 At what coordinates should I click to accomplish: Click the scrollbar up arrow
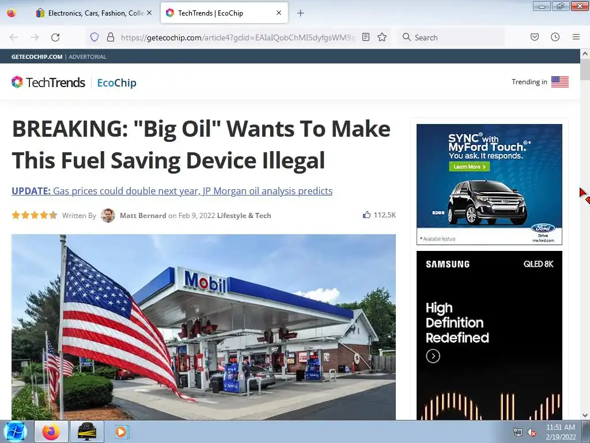point(585,54)
